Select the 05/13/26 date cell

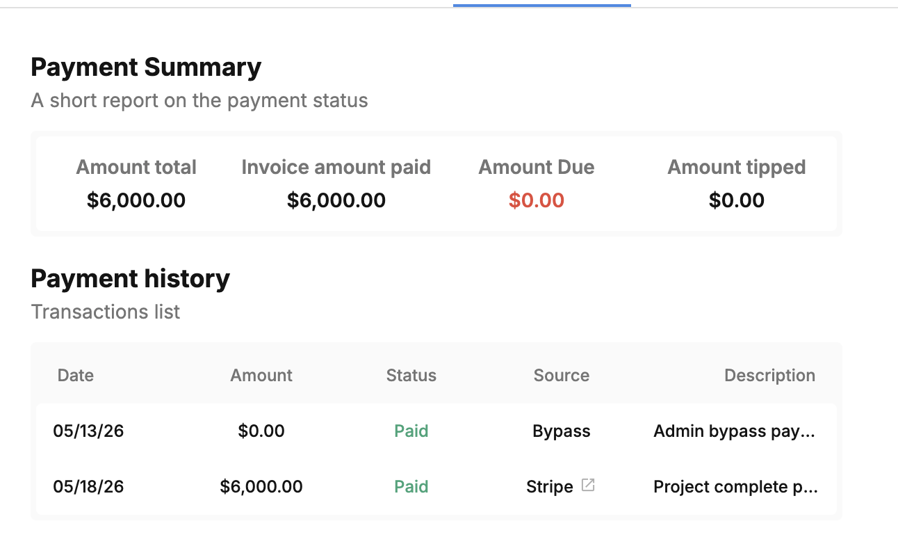click(x=88, y=431)
